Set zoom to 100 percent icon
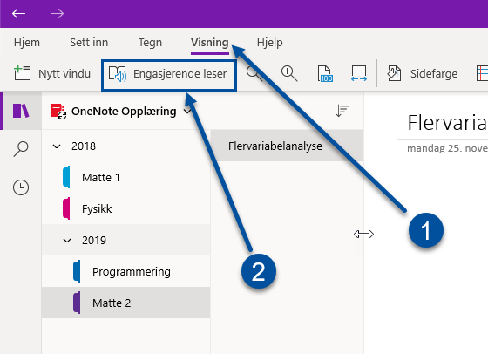The image size is (488, 354). tap(325, 74)
